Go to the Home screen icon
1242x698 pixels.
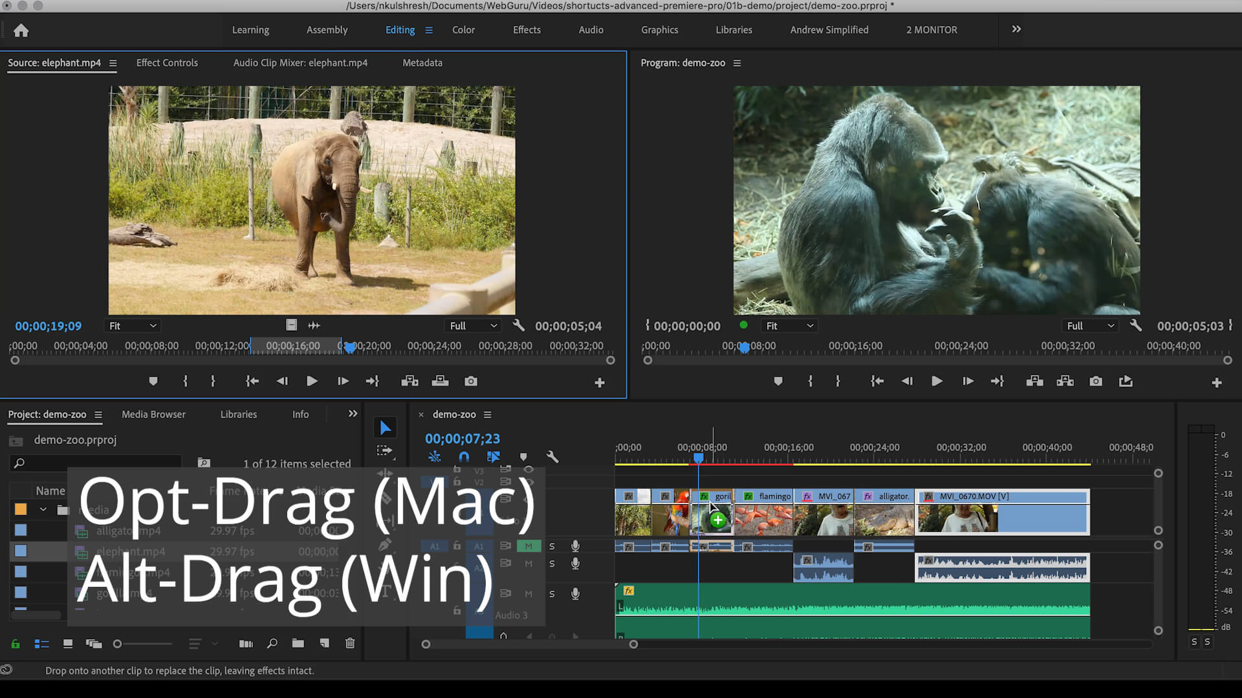tap(21, 30)
